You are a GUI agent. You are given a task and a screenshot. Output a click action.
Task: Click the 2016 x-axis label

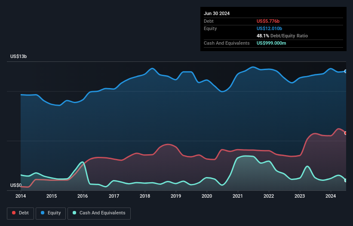click(x=83, y=196)
